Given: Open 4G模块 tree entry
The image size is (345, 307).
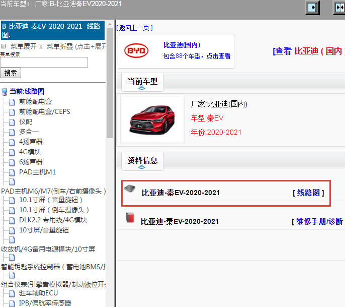Looking at the screenshot, I should click(30, 152).
